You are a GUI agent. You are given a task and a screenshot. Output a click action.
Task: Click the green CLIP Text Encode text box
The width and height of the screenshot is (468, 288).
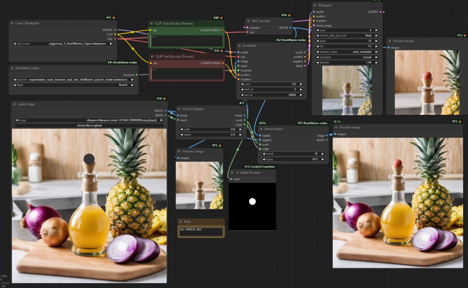click(187, 41)
